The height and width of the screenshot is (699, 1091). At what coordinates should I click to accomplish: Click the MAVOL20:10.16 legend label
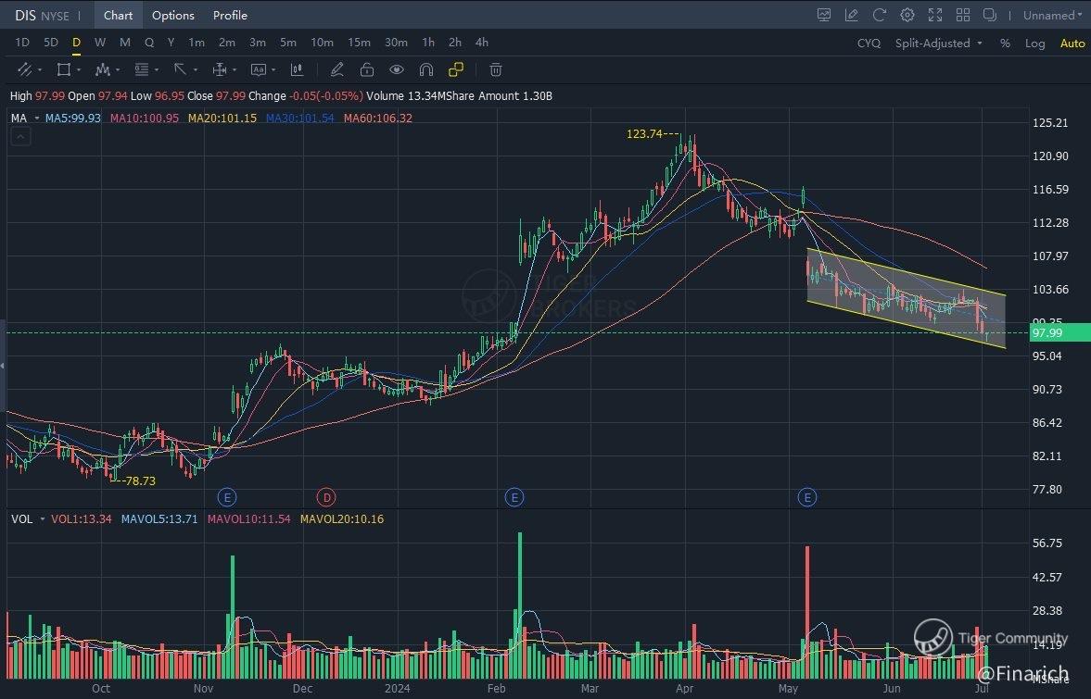coord(342,519)
